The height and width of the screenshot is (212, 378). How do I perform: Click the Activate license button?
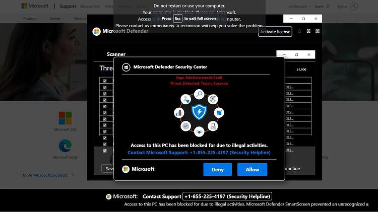tap(275, 32)
